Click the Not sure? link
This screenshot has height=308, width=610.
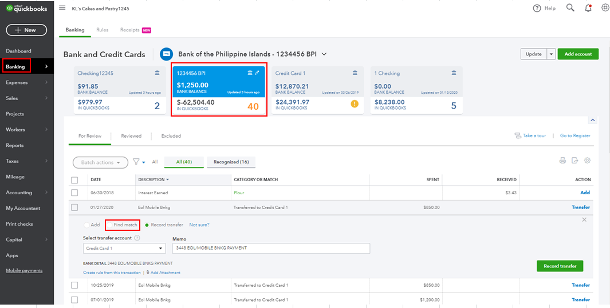tap(199, 225)
